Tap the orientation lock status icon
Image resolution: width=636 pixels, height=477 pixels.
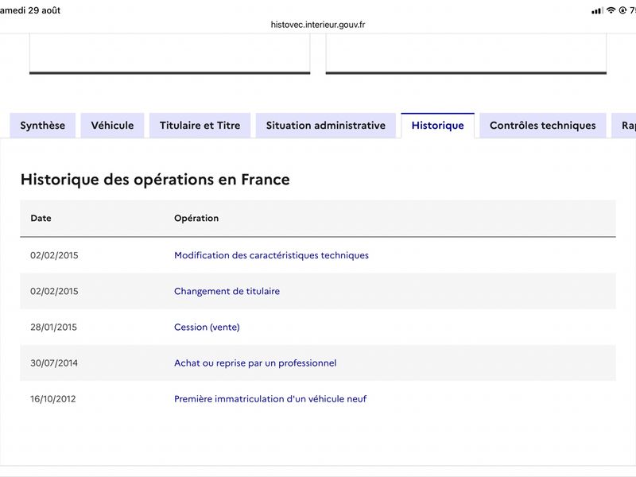(x=623, y=10)
